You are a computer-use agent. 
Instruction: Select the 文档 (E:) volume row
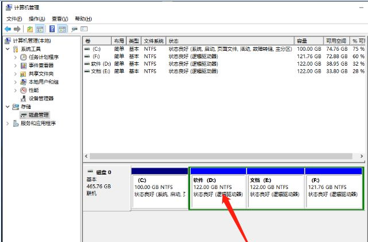pyautogui.click(x=225, y=71)
